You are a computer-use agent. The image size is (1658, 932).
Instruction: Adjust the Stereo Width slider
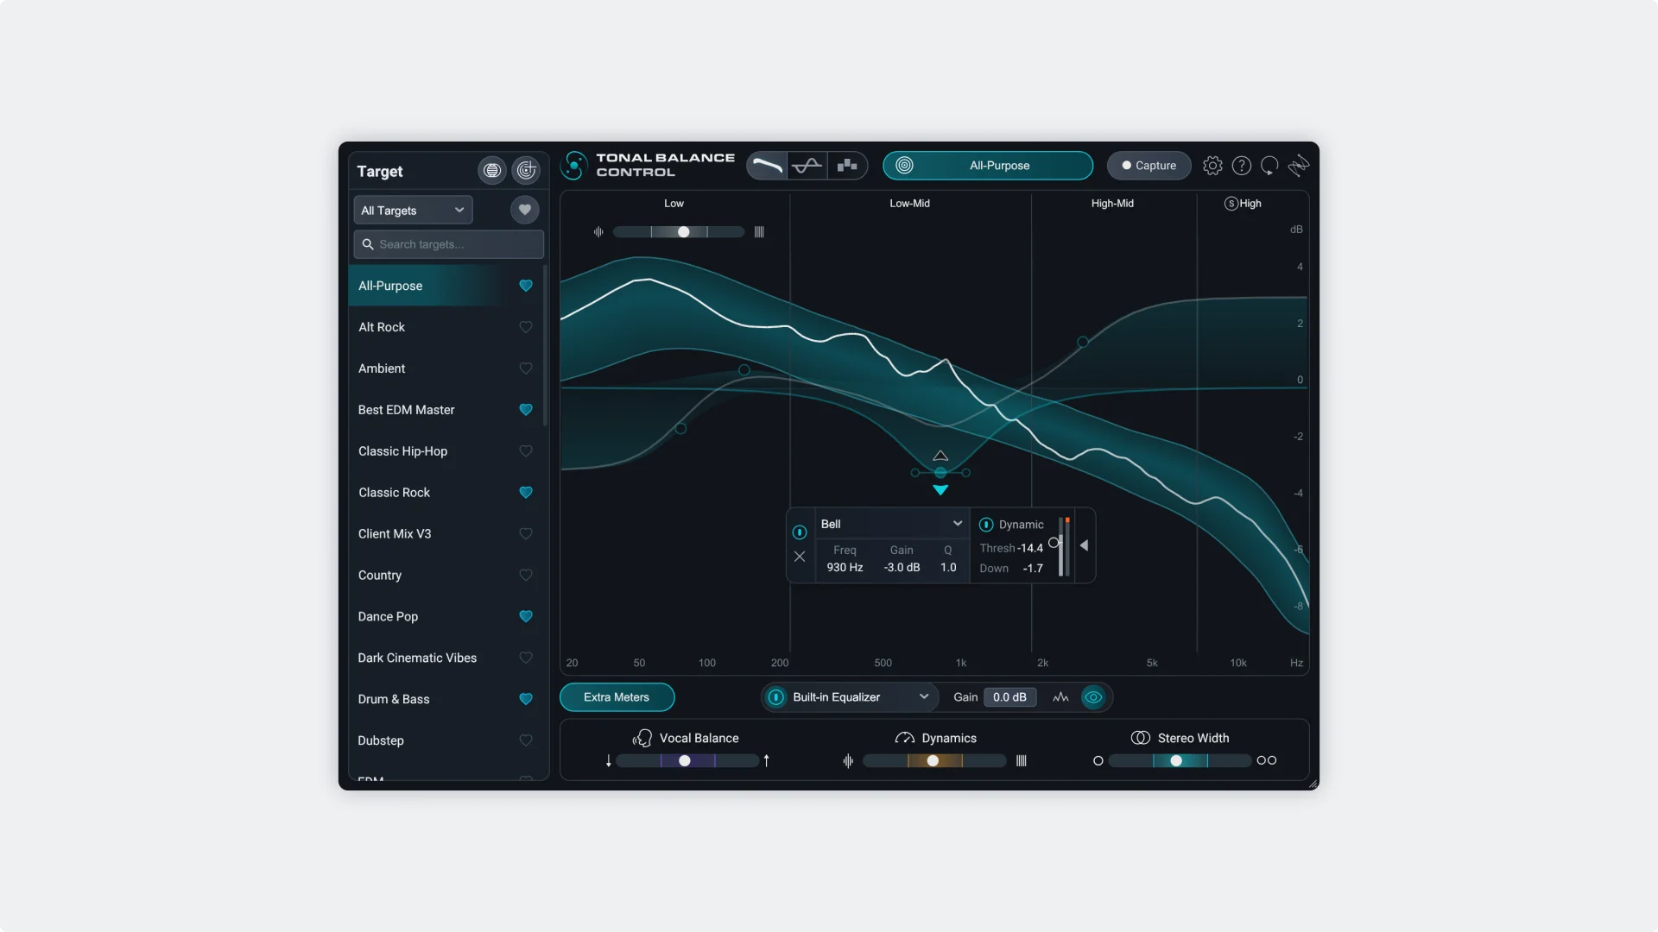(x=1176, y=760)
